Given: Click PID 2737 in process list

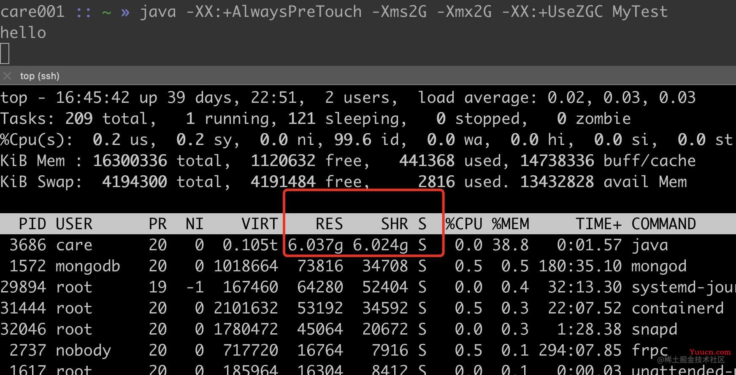Looking at the screenshot, I should pyautogui.click(x=28, y=350).
